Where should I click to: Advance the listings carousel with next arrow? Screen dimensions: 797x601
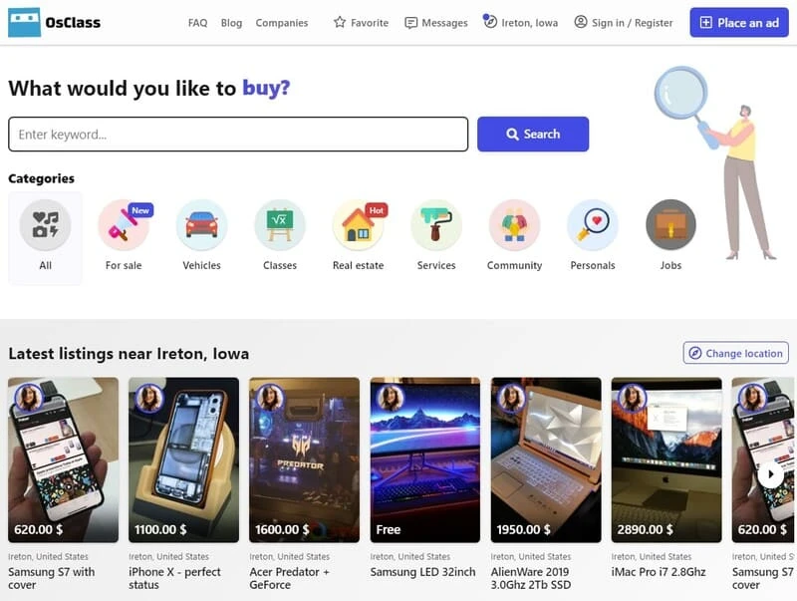click(x=770, y=474)
